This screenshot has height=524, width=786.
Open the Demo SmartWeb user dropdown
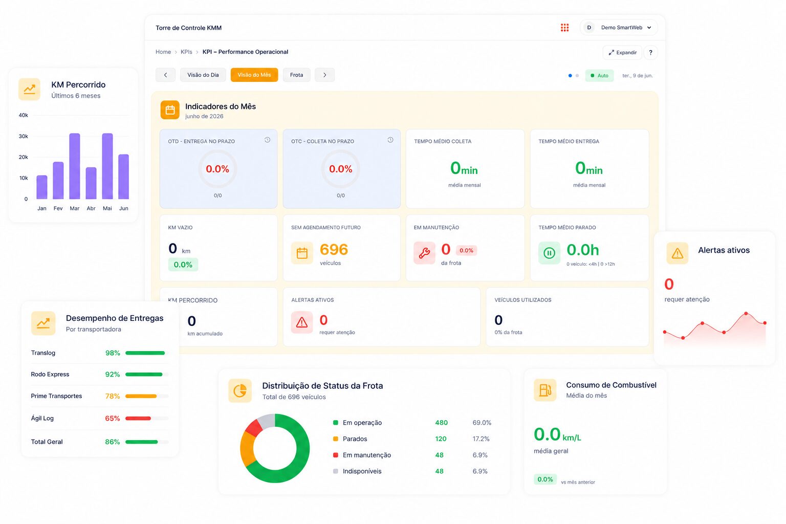[619, 28]
